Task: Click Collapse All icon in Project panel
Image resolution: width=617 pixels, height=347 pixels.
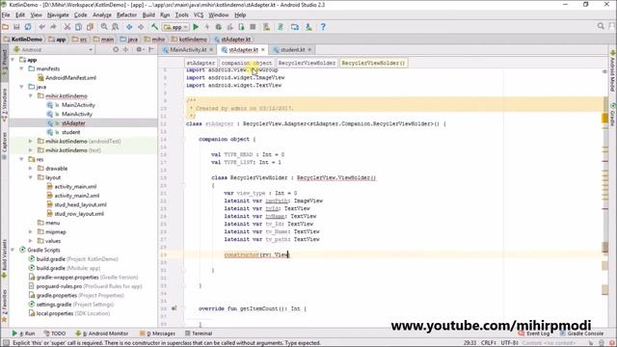Action: 126,49
